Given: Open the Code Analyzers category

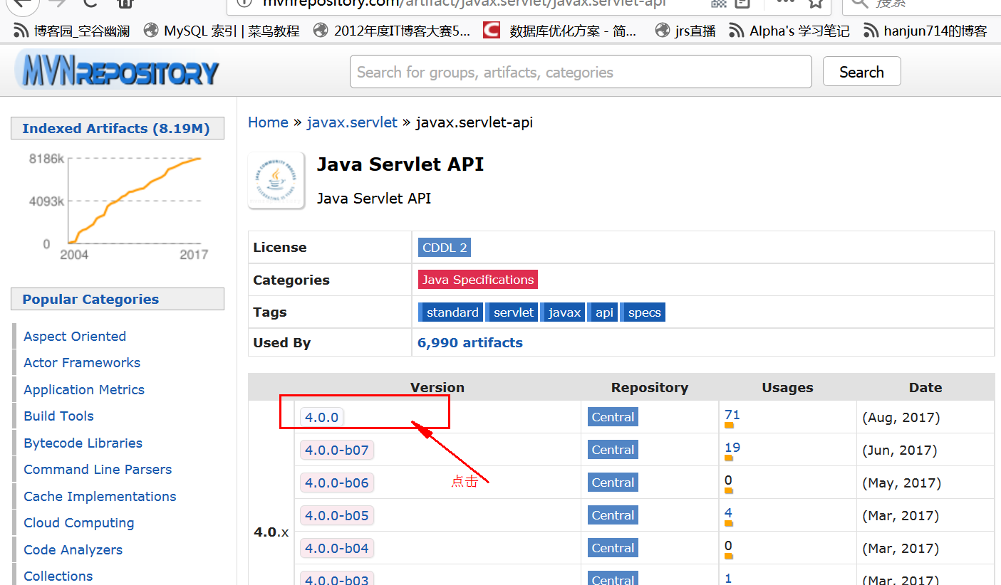Looking at the screenshot, I should pos(73,550).
